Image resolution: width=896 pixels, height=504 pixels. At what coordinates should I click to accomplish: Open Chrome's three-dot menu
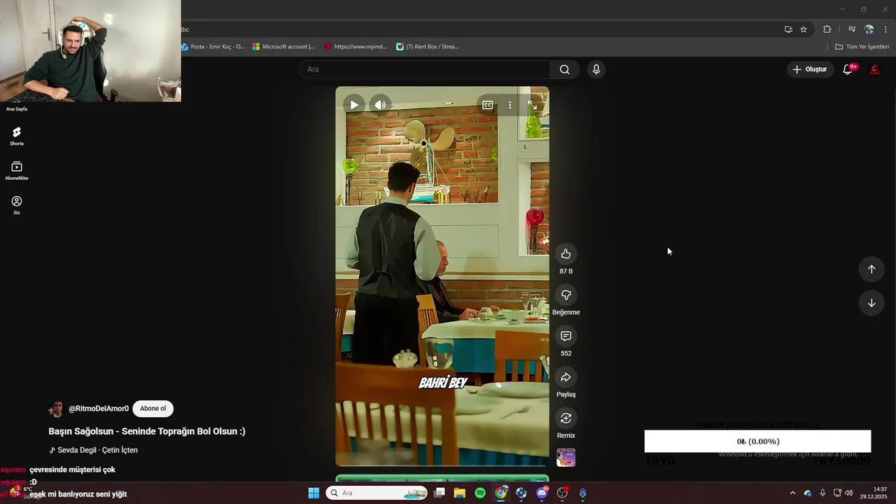pyautogui.click(x=885, y=29)
